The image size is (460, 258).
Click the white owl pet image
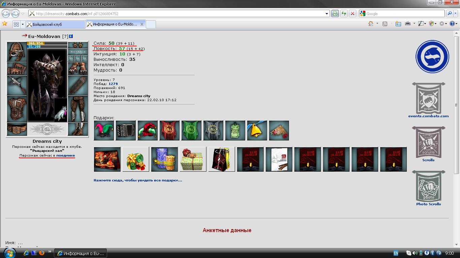click(x=61, y=110)
